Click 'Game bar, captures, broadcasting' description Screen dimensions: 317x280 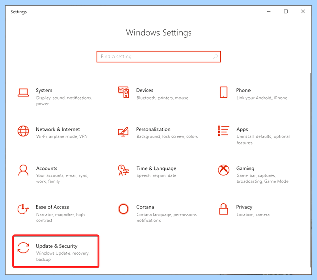click(262, 178)
